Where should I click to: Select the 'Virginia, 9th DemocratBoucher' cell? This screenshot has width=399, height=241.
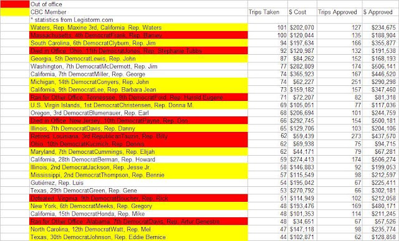(x=138, y=198)
